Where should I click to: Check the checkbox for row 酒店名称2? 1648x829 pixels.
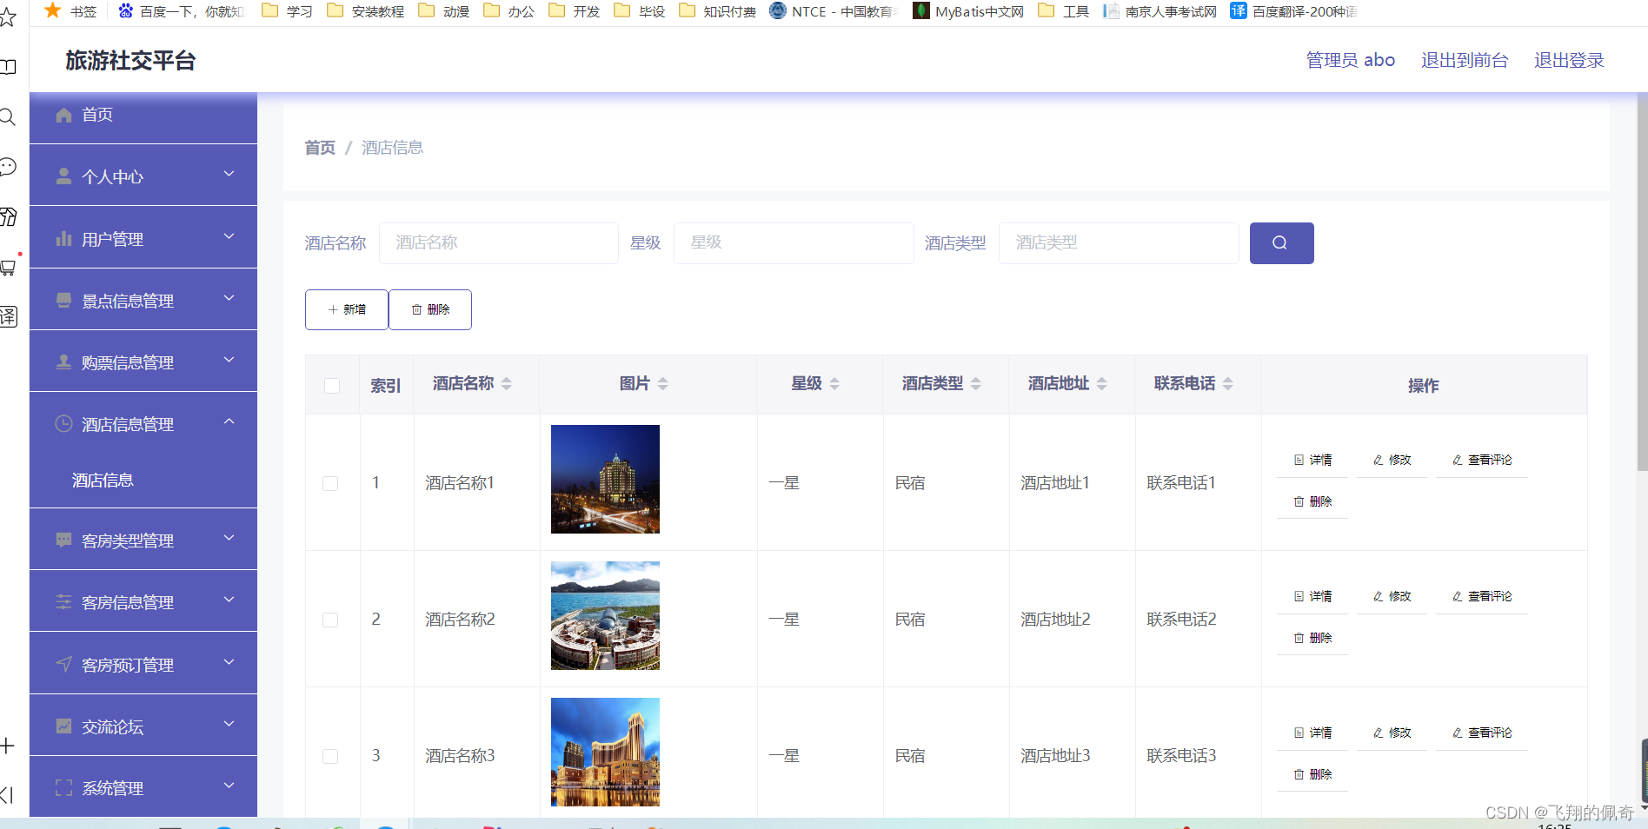tap(330, 620)
